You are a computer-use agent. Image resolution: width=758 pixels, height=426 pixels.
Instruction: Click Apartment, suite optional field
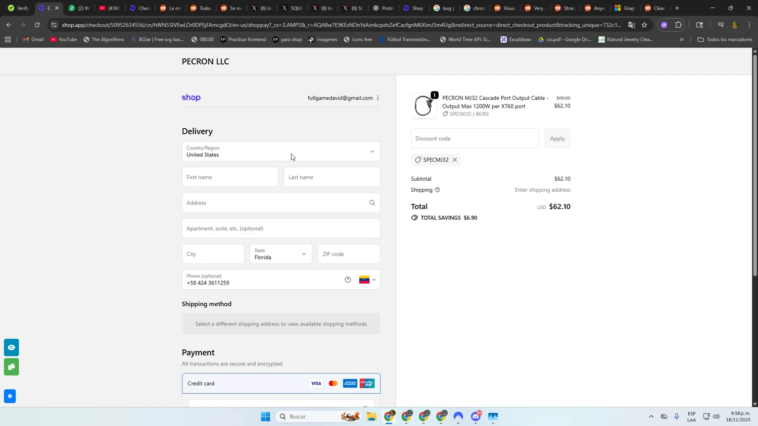click(x=281, y=229)
